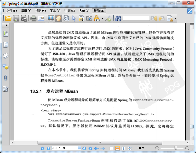Choose the Select Text tool
196x153 pixels.
pos(81,18)
